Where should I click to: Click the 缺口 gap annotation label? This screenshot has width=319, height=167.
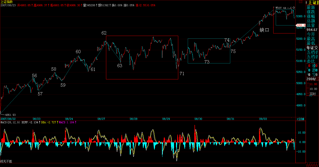[264, 30]
